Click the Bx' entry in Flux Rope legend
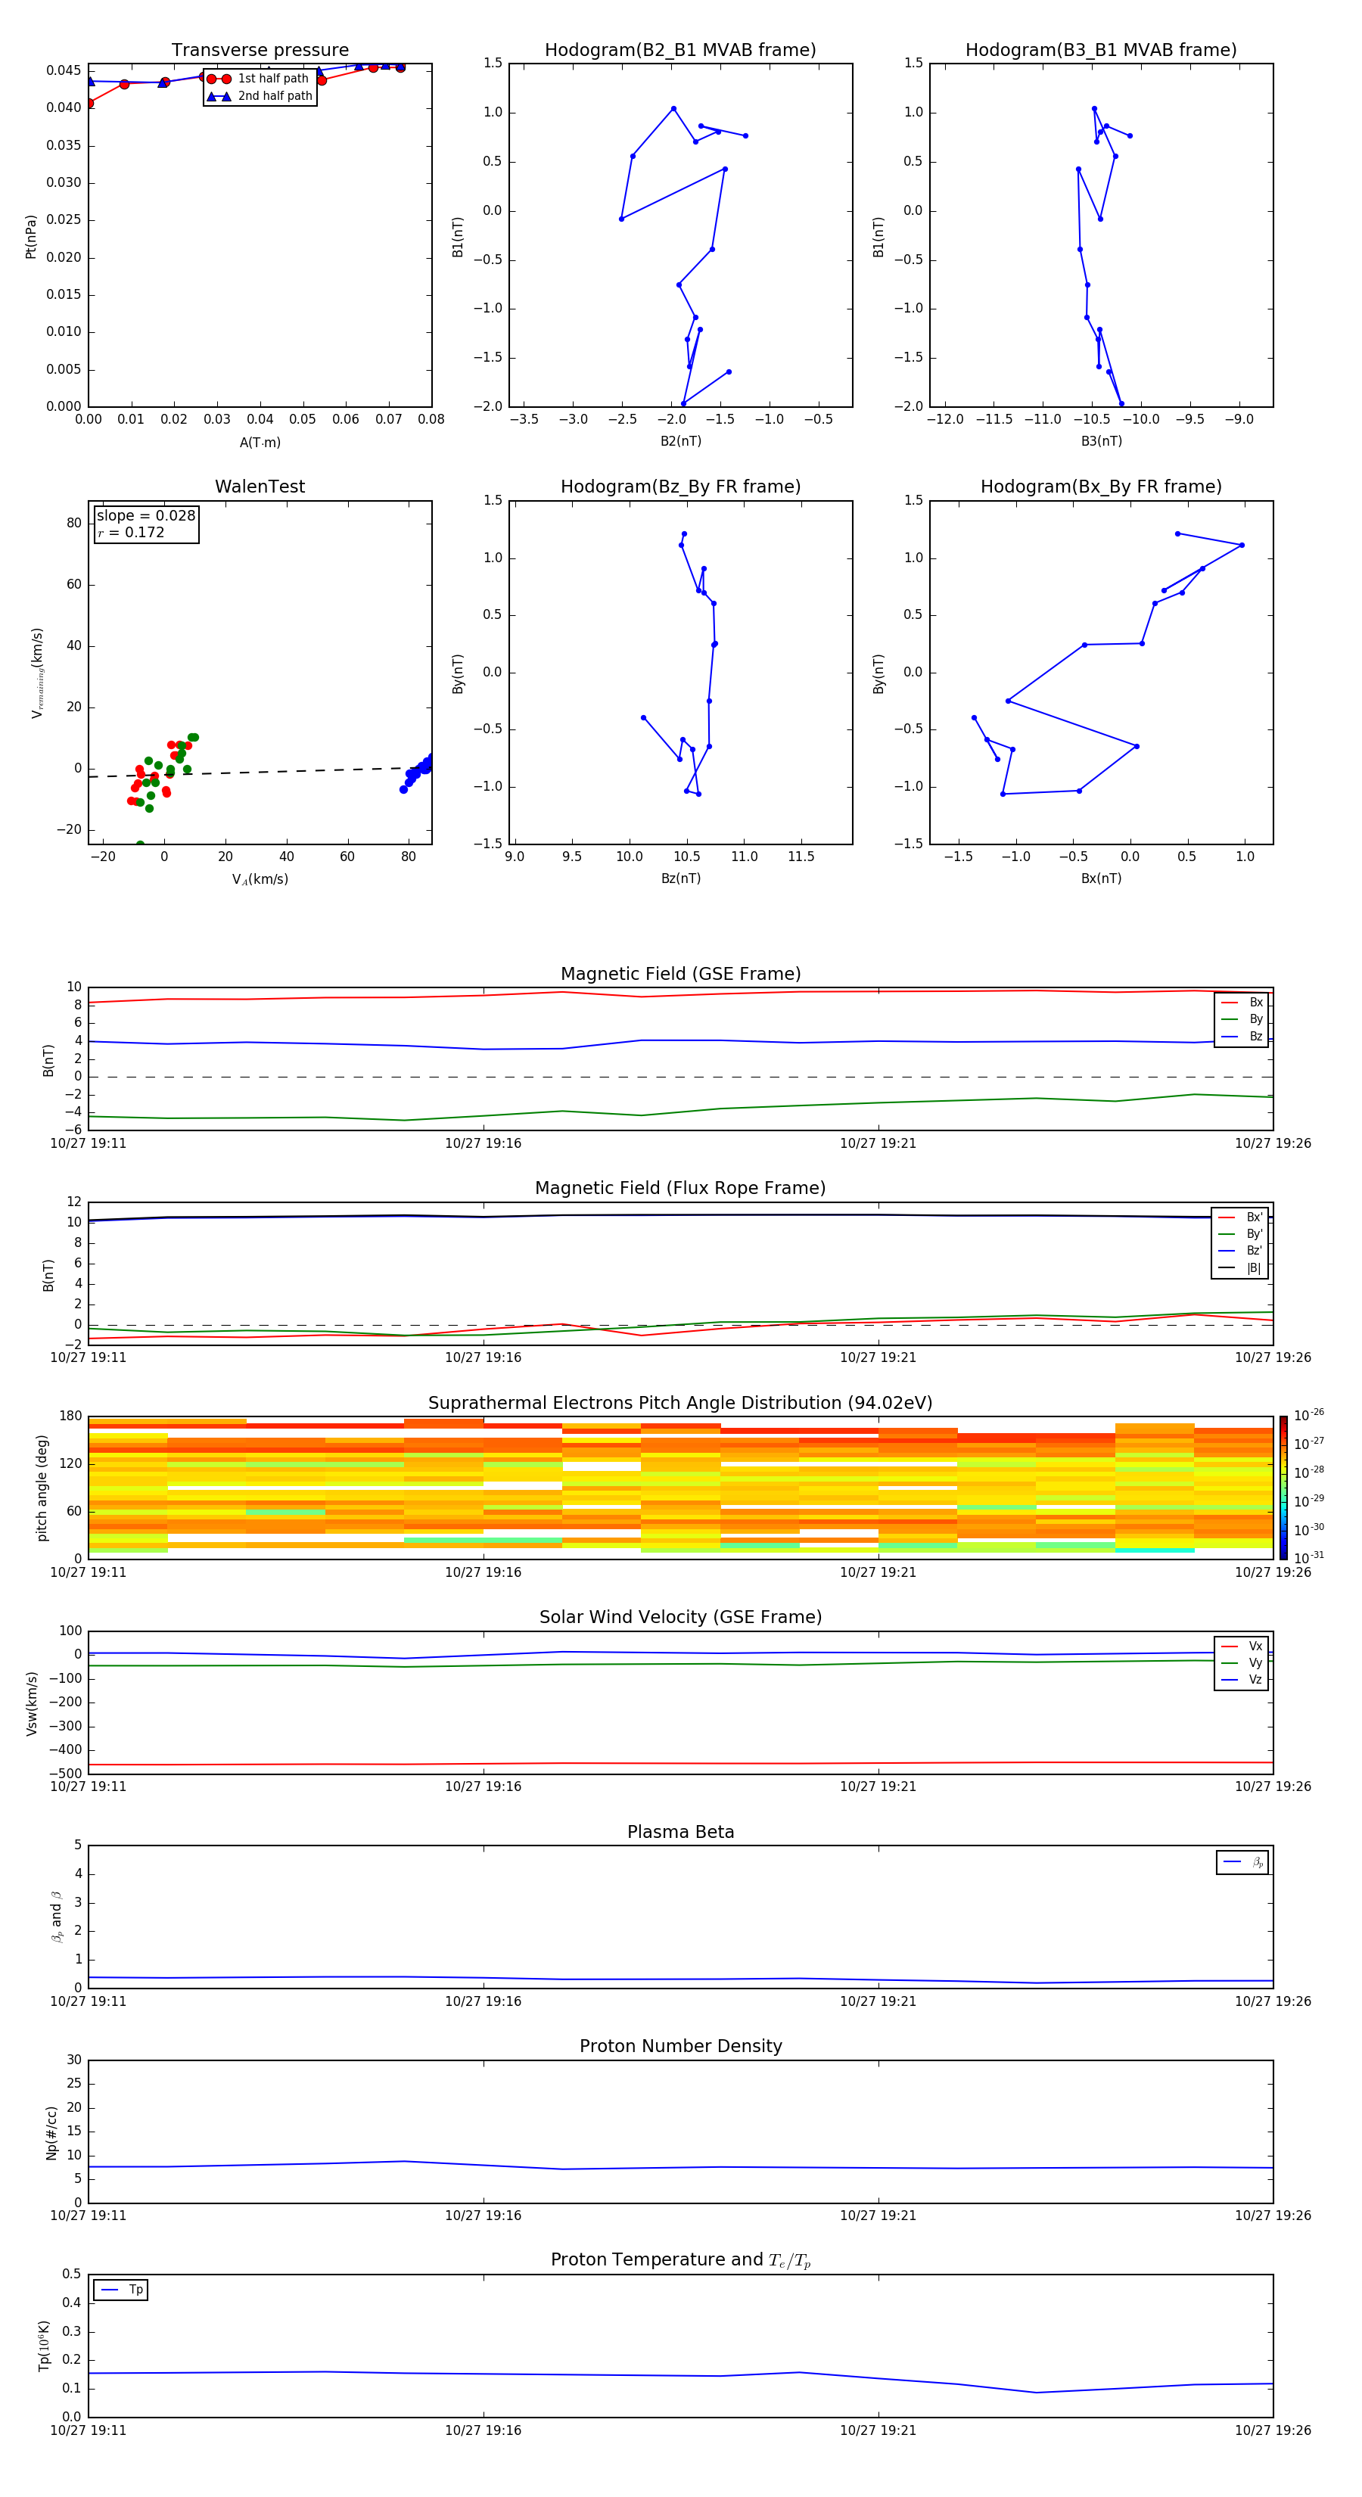The height and width of the screenshot is (2497, 1362). click(1241, 1217)
